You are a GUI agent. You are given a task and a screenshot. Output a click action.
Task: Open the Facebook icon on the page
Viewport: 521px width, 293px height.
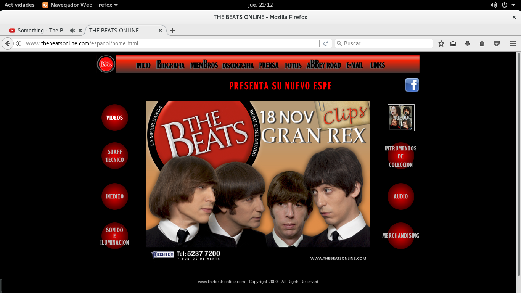(412, 85)
